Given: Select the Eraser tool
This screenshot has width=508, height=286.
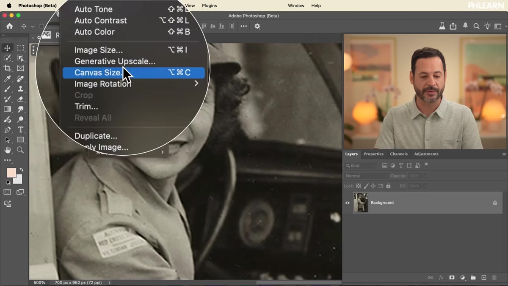Looking at the screenshot, I should [x=20, y=99].
